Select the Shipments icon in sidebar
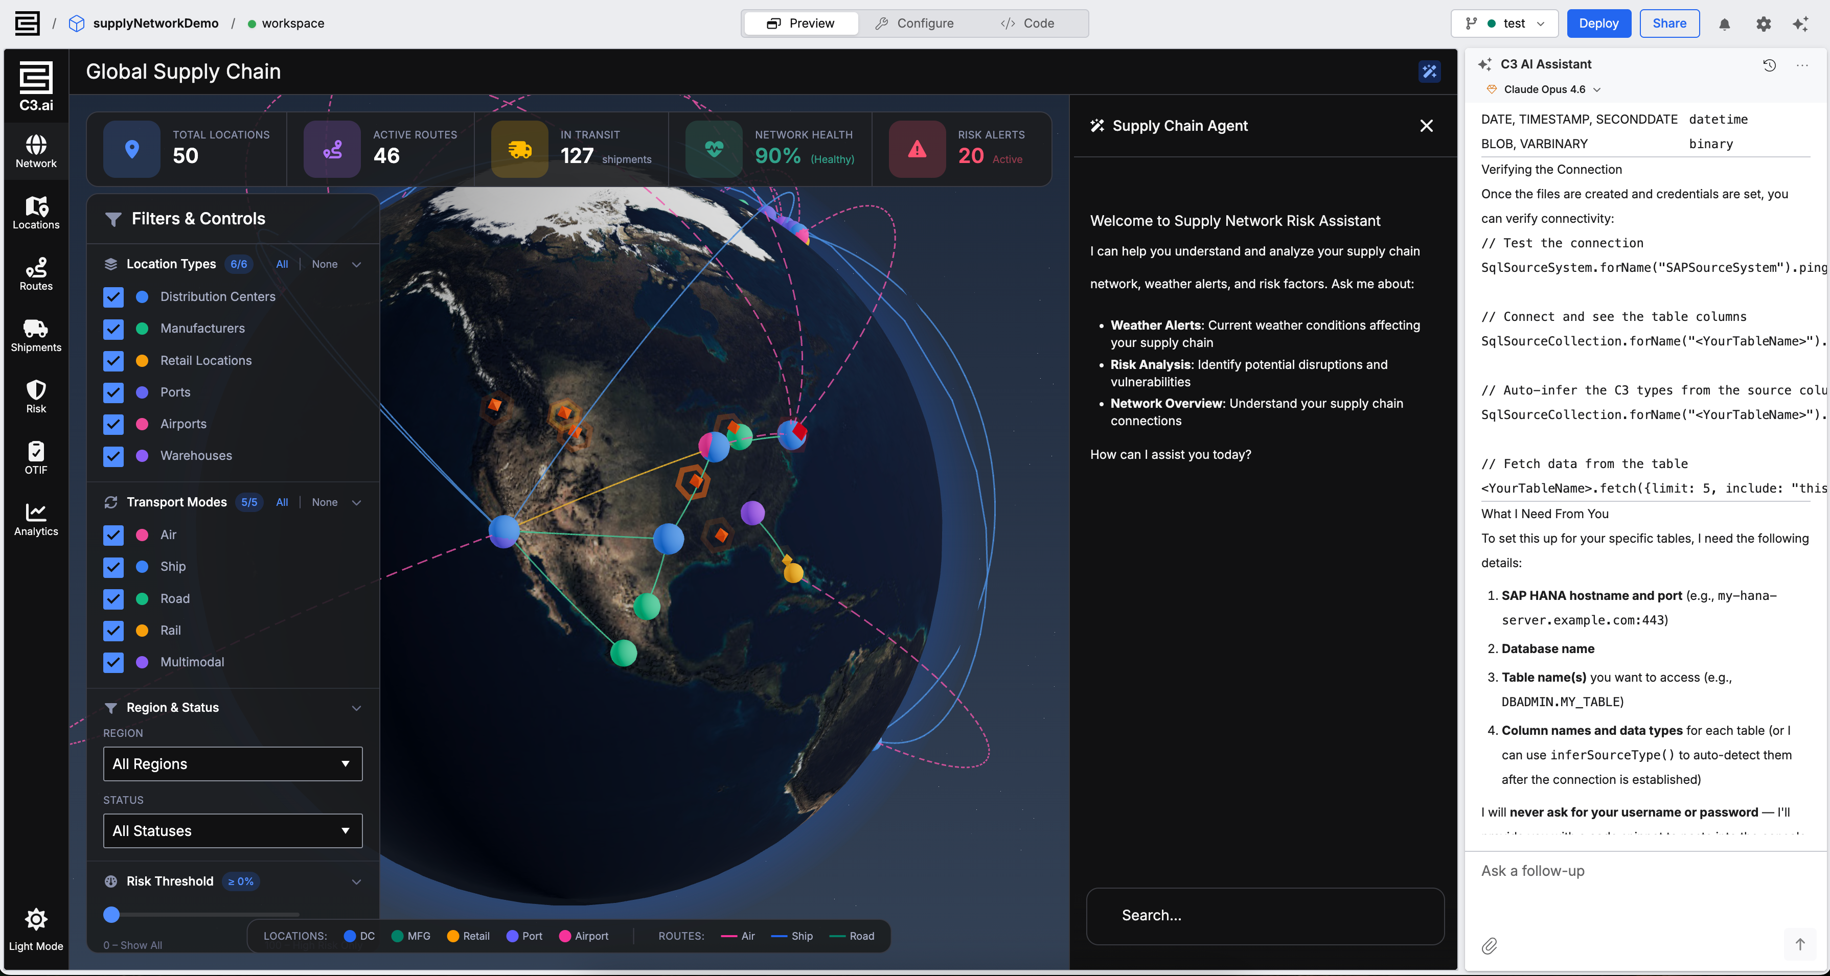 35,334
